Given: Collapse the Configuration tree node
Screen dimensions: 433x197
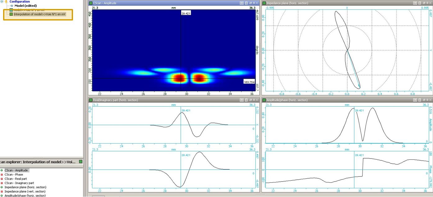Looking at the screenshot, I should click(2, 2).
